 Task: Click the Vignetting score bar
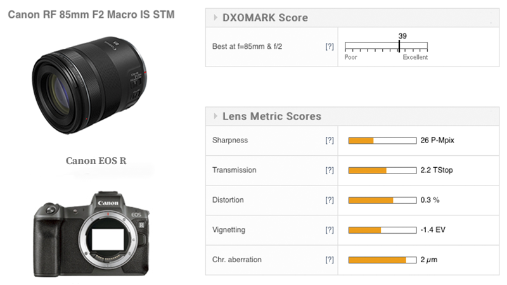[382, 230]
